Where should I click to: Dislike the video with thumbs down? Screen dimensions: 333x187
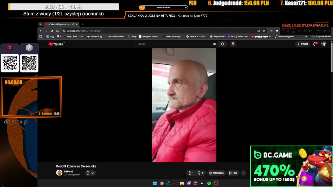click(x=201, y=173)
